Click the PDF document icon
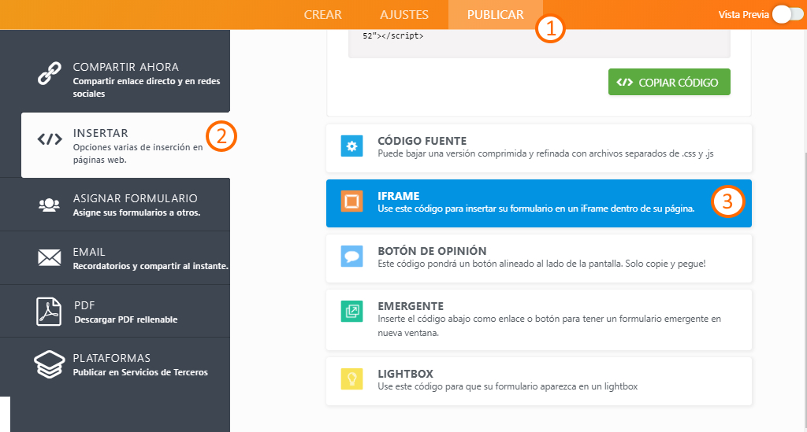Screen dimensions: 807x432 pyautogui.click(x=49, y=312)
